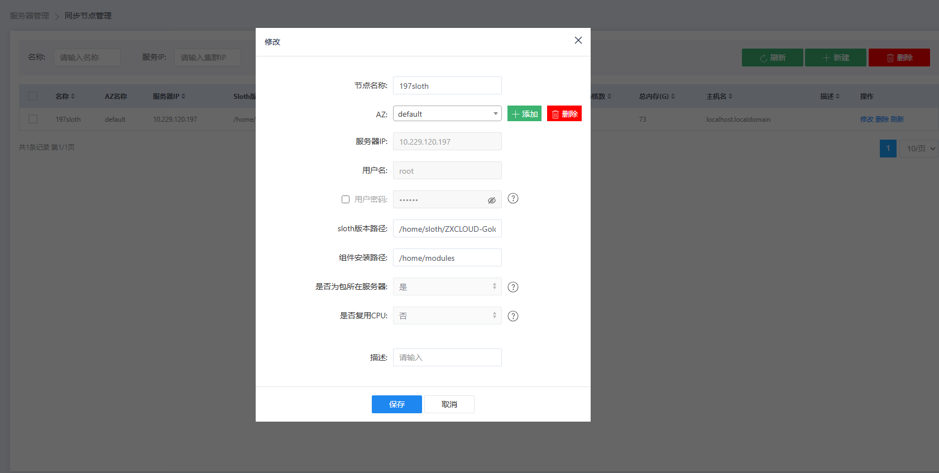
Task: Click the 10.229.120.197 cell in the table
Action: click(175, 120)
